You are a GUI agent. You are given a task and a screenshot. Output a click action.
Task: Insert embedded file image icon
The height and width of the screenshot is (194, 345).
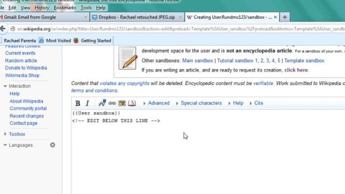point(122,103)
